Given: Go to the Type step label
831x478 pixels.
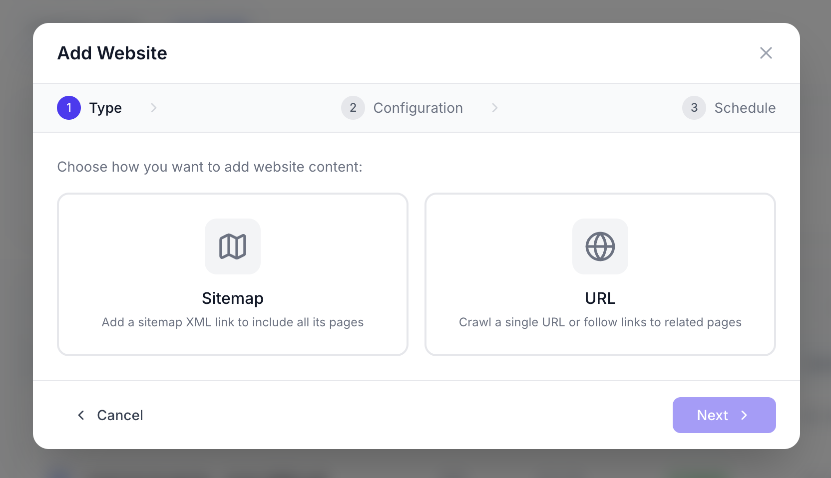Looking at the screenshot, I should click(x=105, y=108).
